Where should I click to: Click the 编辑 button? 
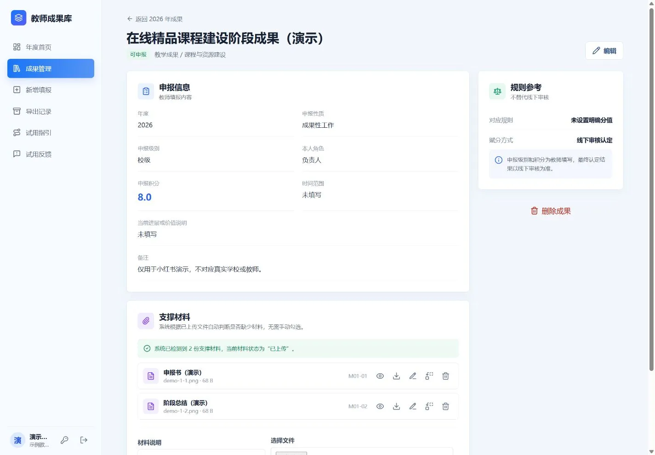click(604, 51)
